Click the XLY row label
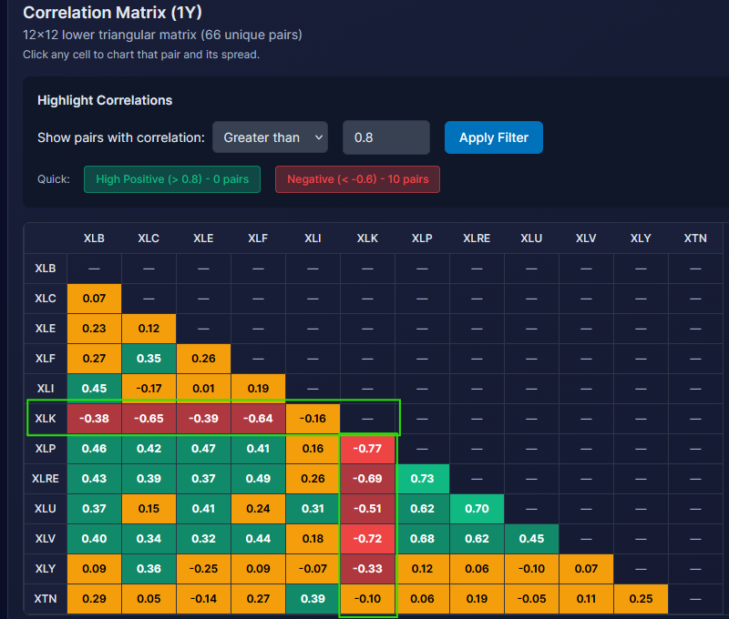This screenshot has width=729, height=619. coord(46,568)
